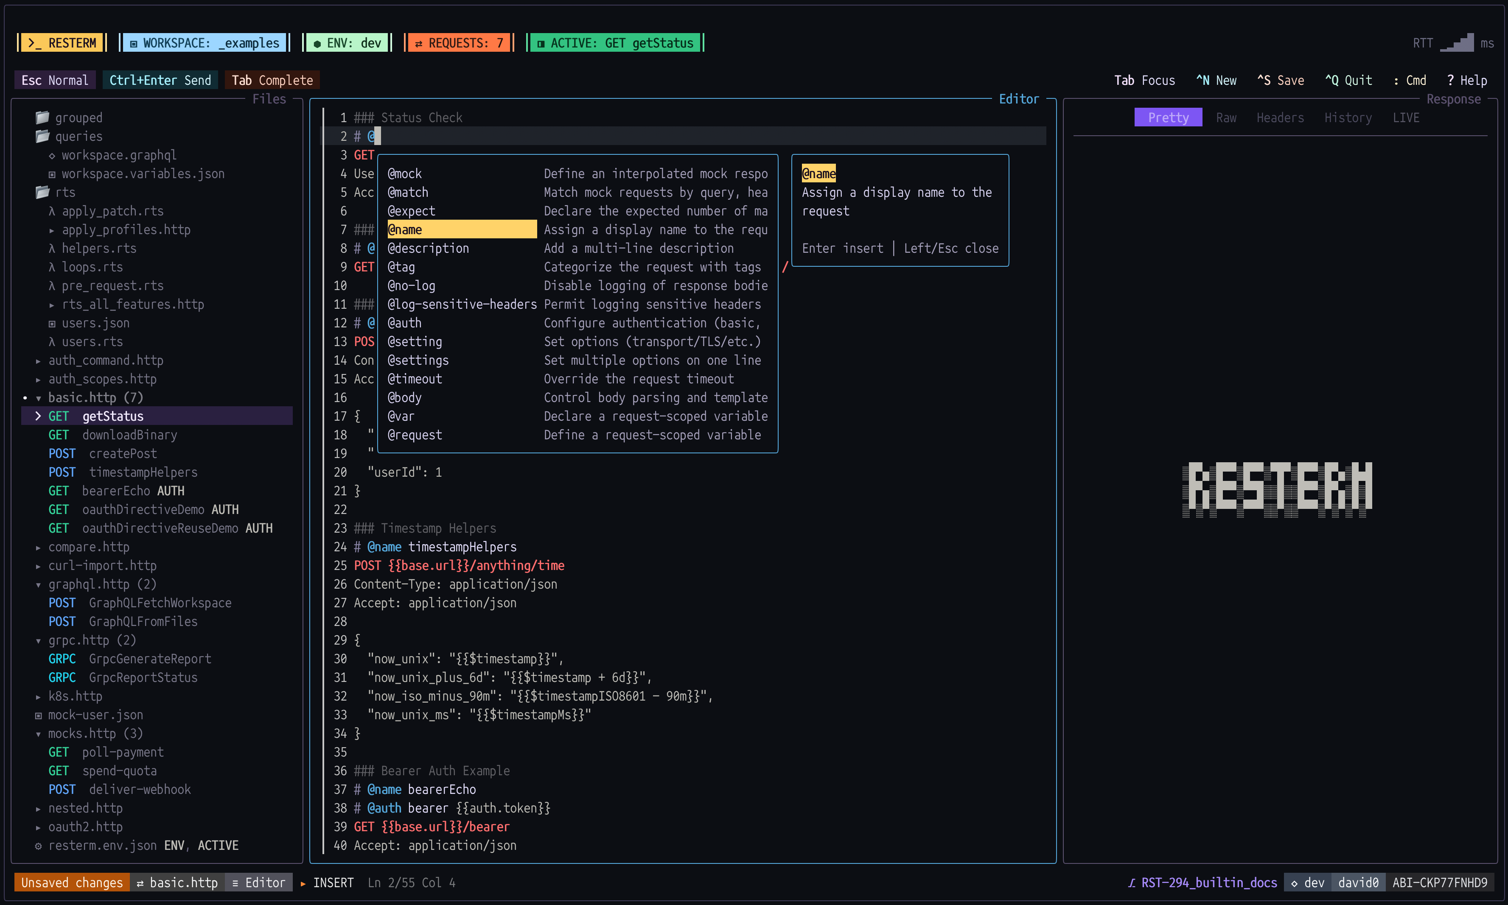Click the icon beside mock-user.json

click(39, 715)
